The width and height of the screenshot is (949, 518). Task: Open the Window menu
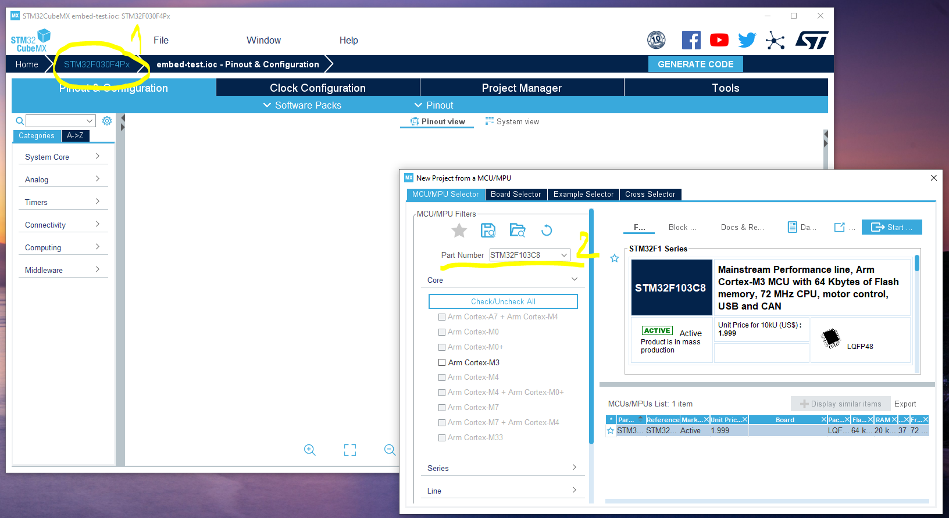[x=263, y=40]
